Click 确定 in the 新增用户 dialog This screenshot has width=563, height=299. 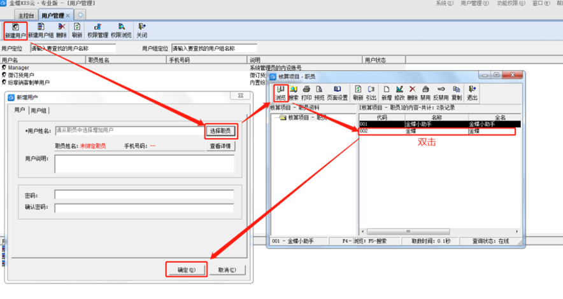187,270
